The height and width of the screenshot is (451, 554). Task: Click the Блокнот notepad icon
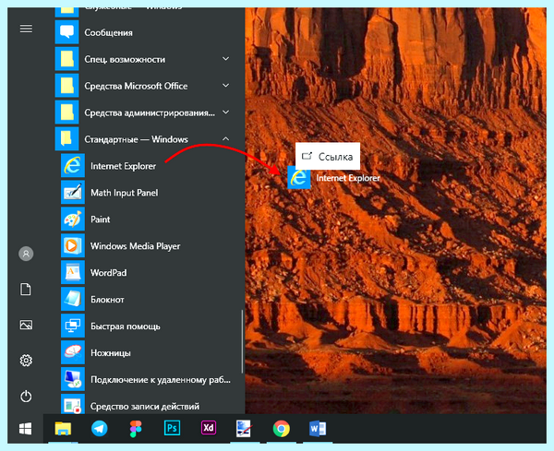tap(73, 299)
